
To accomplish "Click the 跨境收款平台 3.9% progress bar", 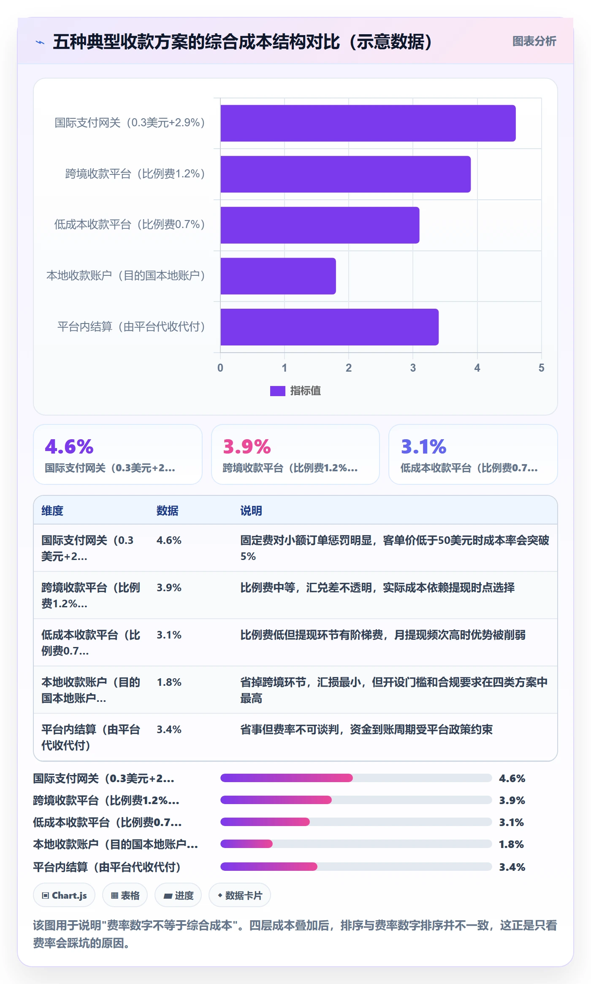I will coord(356,800).
